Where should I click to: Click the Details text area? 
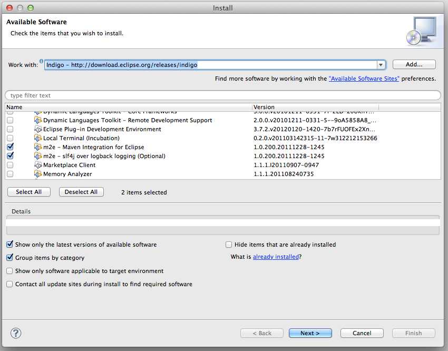point(223,225)
